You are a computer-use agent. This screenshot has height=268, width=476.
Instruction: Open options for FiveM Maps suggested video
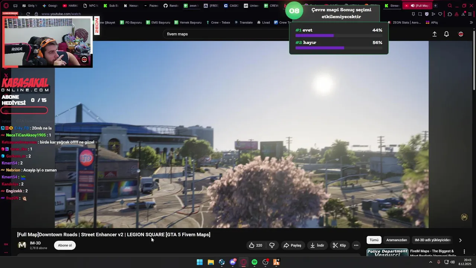click(x=464, y=252)
